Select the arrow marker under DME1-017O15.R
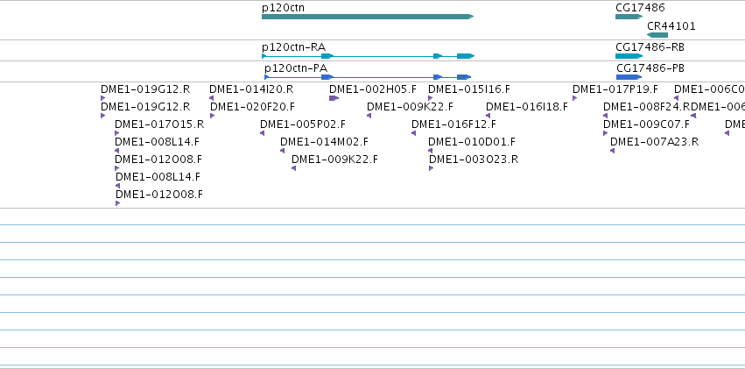The width and height of the screenshot is (745, 369). (117, 133)
